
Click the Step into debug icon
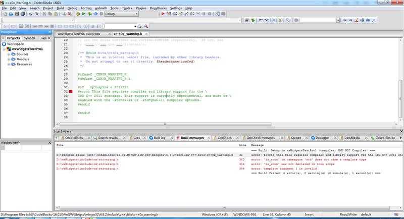click(181, 14)
